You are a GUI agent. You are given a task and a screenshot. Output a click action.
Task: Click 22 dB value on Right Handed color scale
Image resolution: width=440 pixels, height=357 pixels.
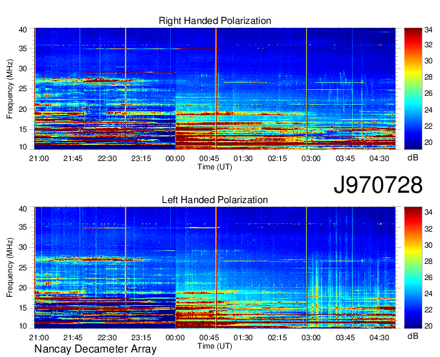428,126
